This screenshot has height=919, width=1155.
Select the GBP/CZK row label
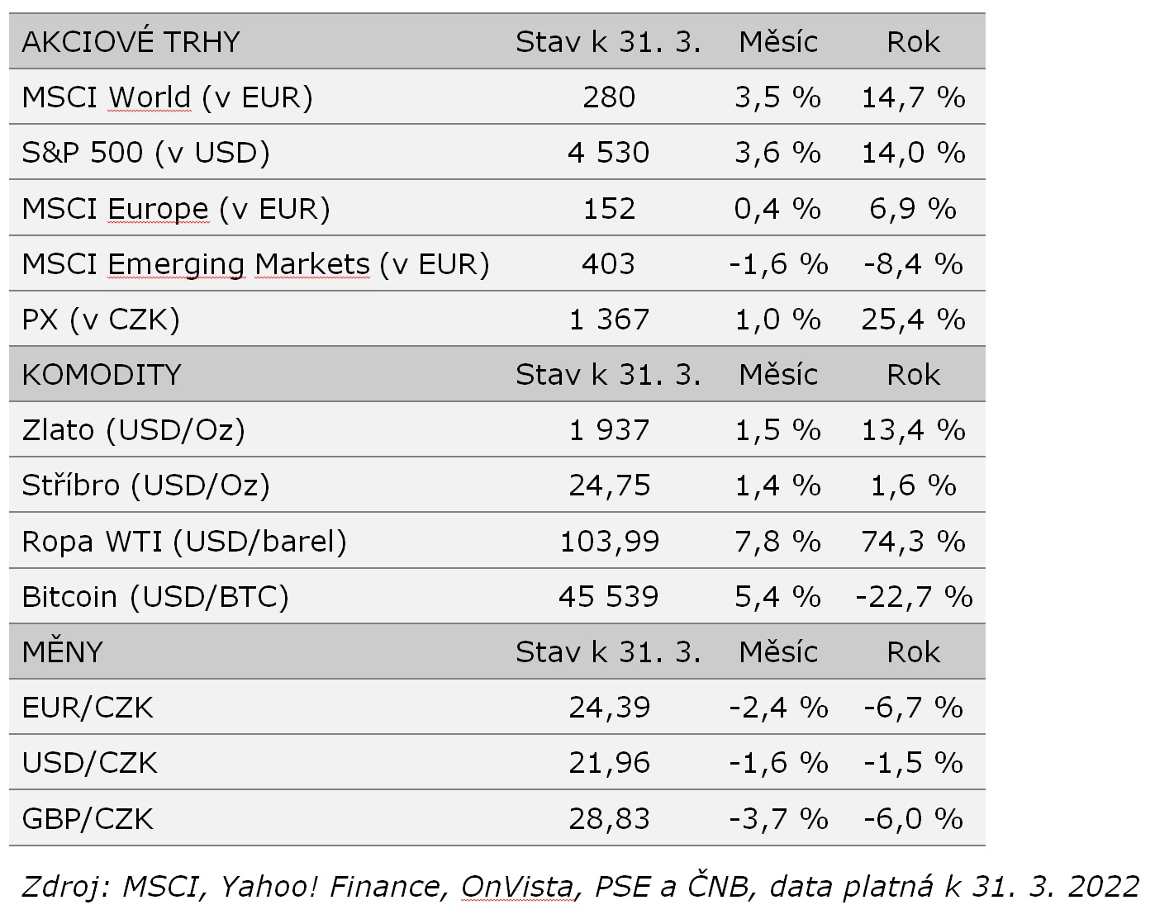click(x=88, y=819)
